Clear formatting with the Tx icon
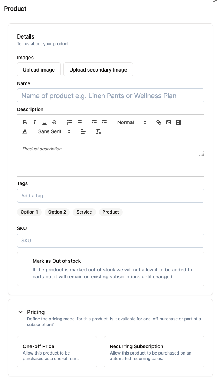 [97, 131]
